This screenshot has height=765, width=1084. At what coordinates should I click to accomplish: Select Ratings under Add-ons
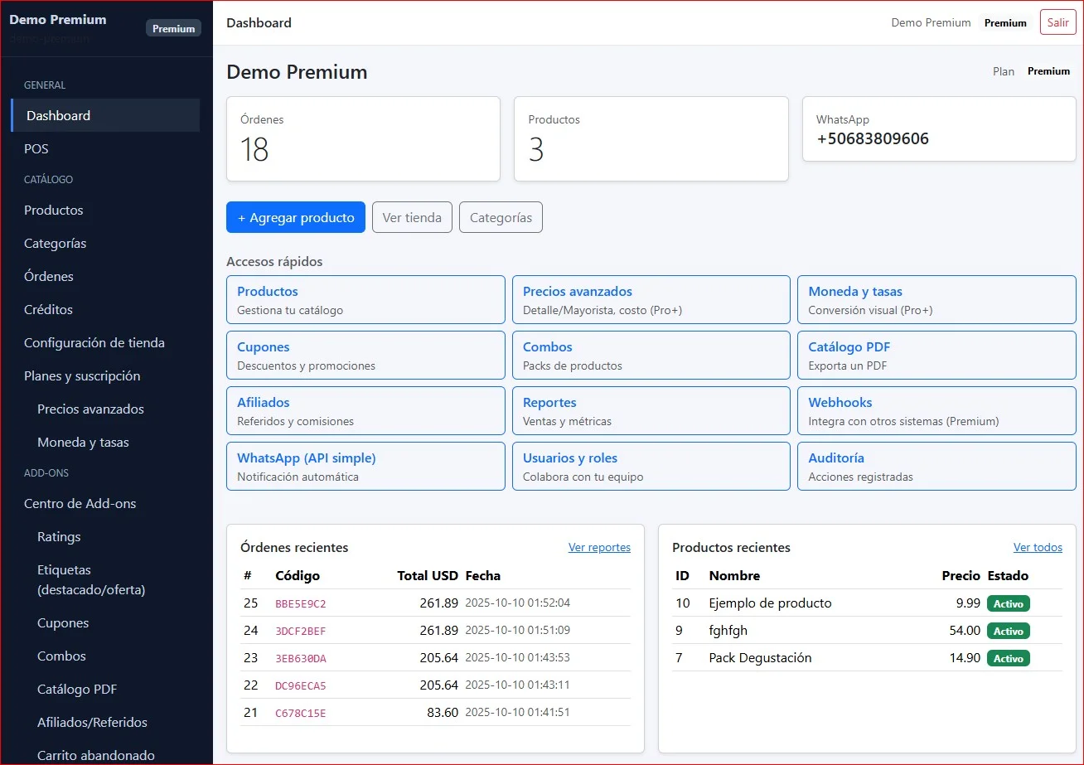59,536
